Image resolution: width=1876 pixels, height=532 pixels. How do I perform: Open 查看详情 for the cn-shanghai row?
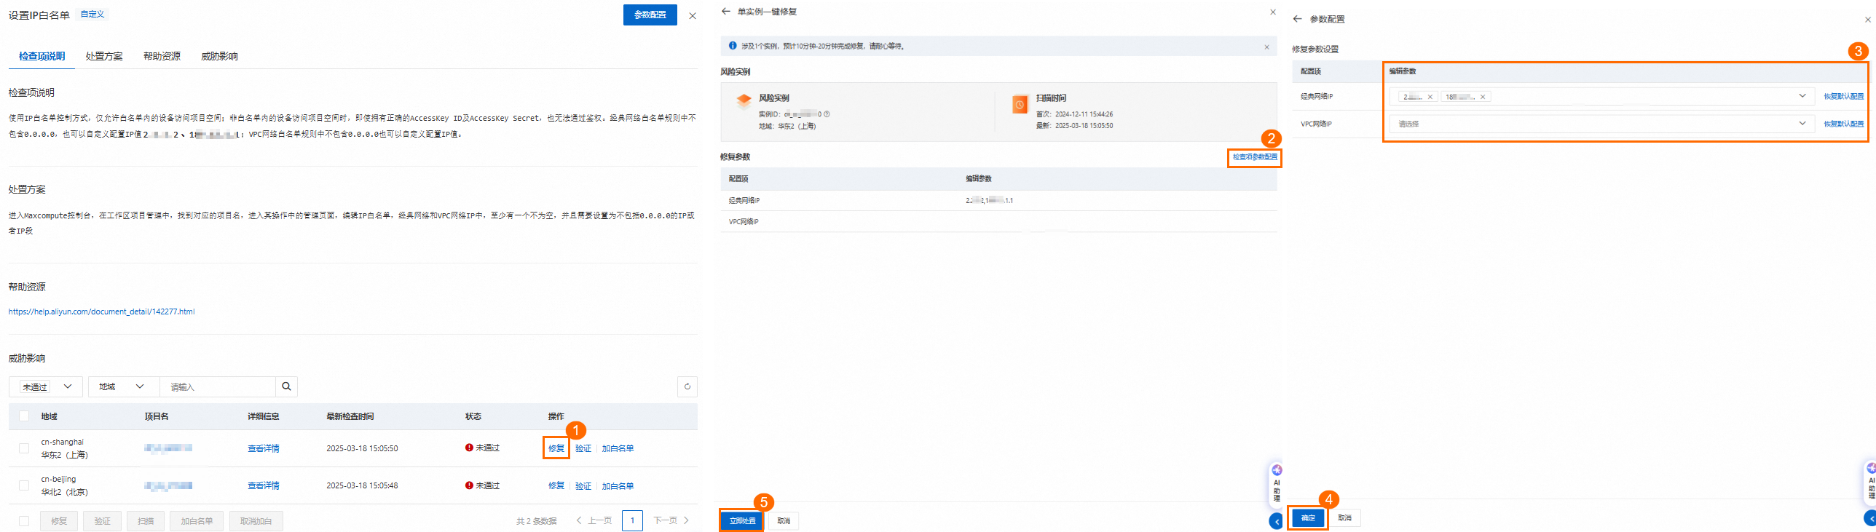(264, 448)
